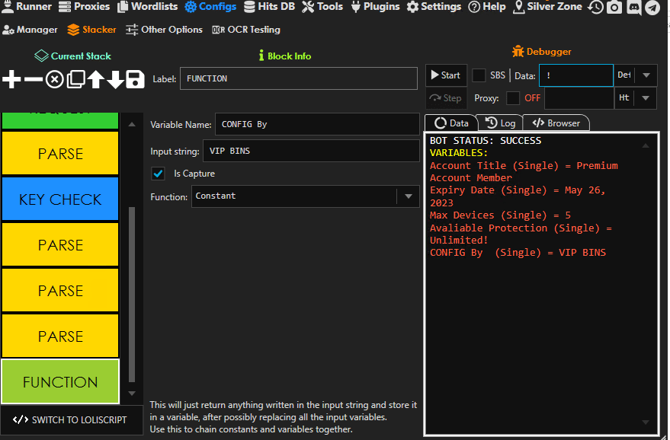670x440 pixels.
Task: Switch to the Log tab
Action: (500, 123)
